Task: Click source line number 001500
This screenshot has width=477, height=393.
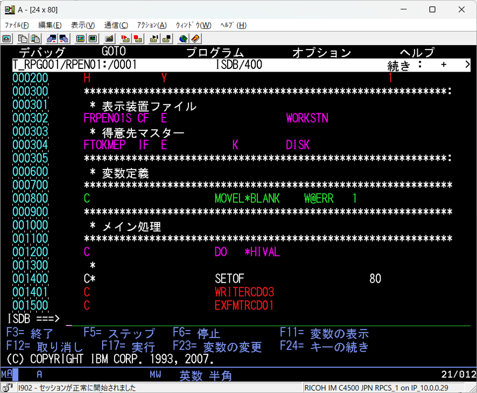Action: coord(30,305)
